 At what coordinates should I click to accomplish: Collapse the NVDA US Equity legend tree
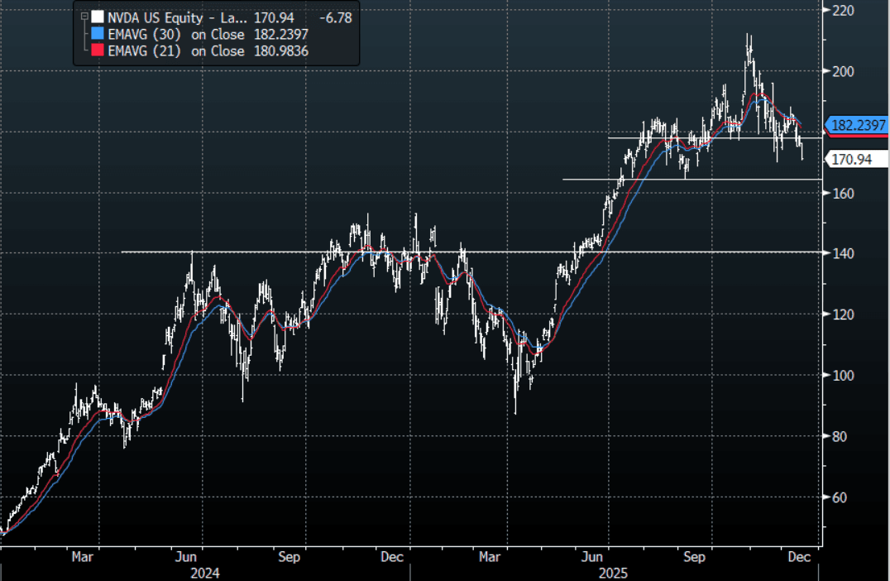click(x=84, y=16)
